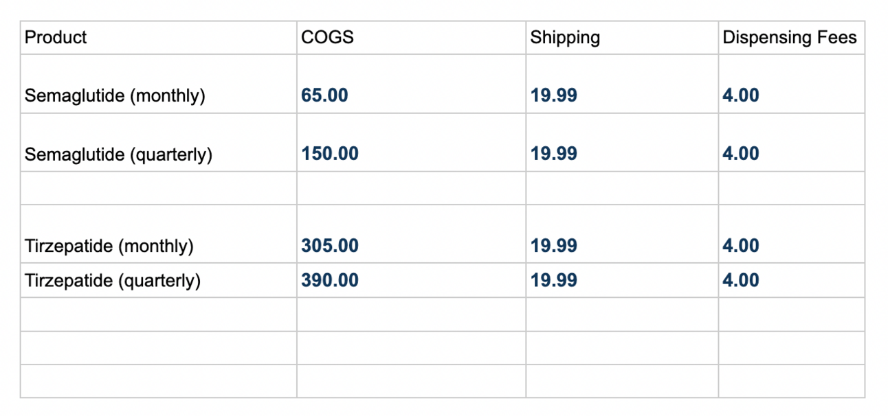The width and height of the screenshot is (888, 416).
Task: Select the Semaglutide (quarterly) product cell
Action: (x=118, y=154)
